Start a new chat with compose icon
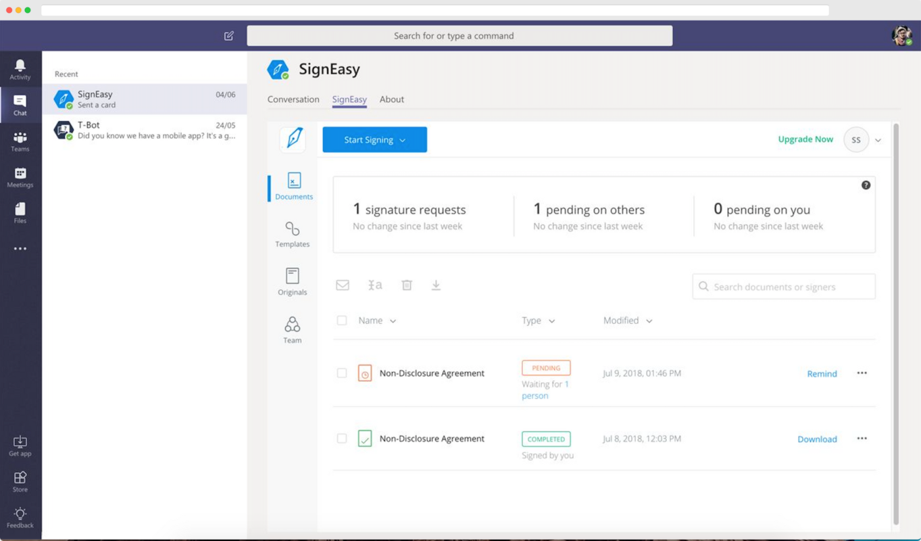The width and height of the screenshot is (921, 541). click(229, 36)
